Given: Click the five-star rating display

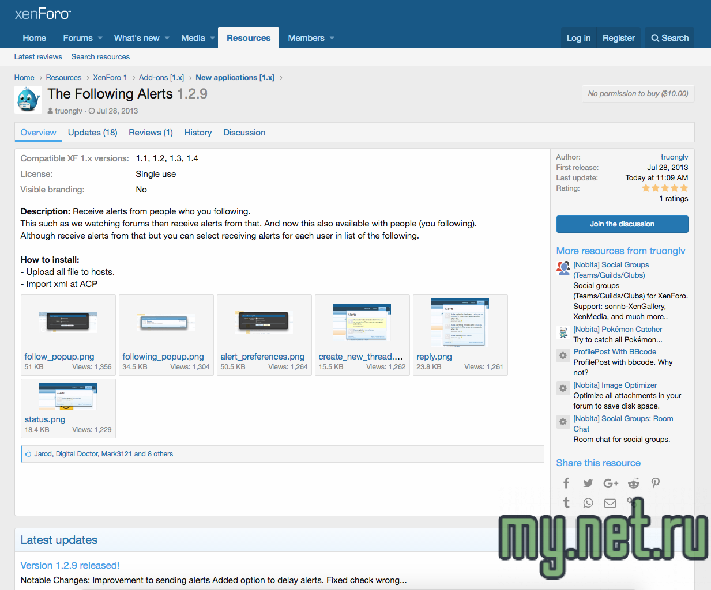Looking at the screenshot, I should pos(664,188).
